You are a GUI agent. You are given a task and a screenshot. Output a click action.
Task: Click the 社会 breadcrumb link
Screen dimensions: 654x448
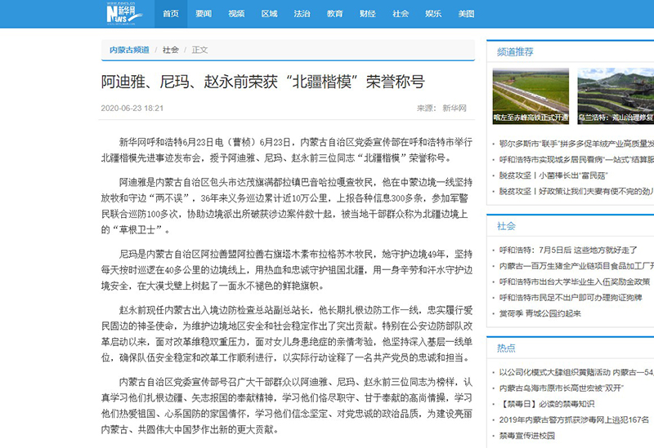[x=170, y=50]
